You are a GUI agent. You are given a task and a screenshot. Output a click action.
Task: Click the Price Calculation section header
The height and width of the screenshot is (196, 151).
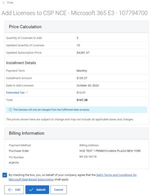[x=76, y=27]
